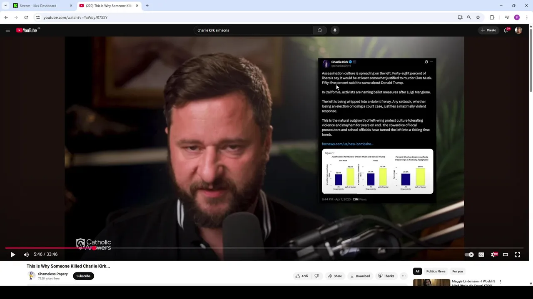Click the Thanks button
Screen dimensions: 533x299
386,276
